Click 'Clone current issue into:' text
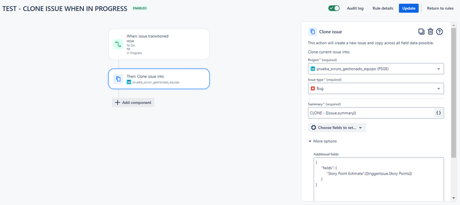This screenshot has height=205, width=460. pyautogui.click(x=329, y=52)
